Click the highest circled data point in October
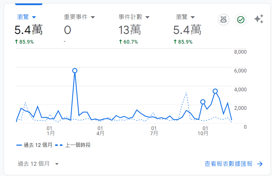Viewport: 272px width, 176px height. click(215, 91)
